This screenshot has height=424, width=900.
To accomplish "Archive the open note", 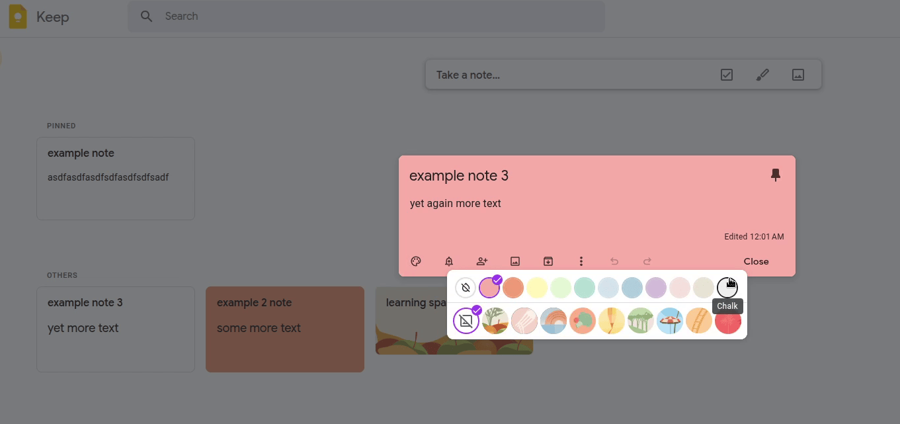I will point(548,261).
